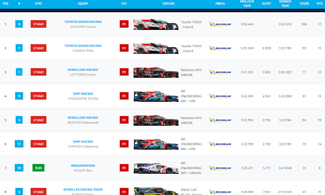This screenshot has width=325, height=195.
Task: Click the STAND status badge for car 1
Action: coord(39,72)
